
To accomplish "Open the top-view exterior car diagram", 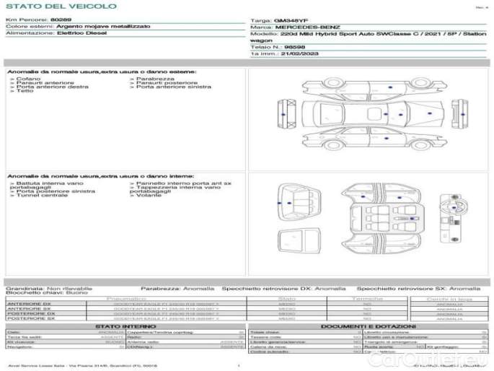I will (373, 114).
